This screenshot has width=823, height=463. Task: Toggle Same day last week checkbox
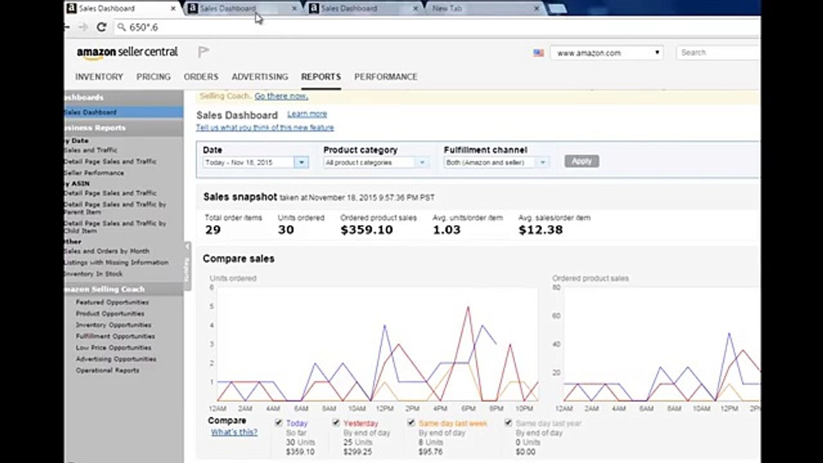click(x=411, y=422)
